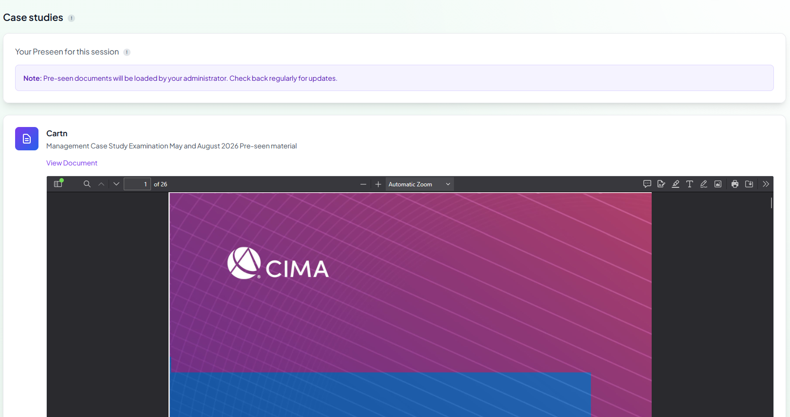Viewport: 790px width, 417px height.
Task: Click the PDF viewer vertical scrollbar
Action: tap(771, 203)
